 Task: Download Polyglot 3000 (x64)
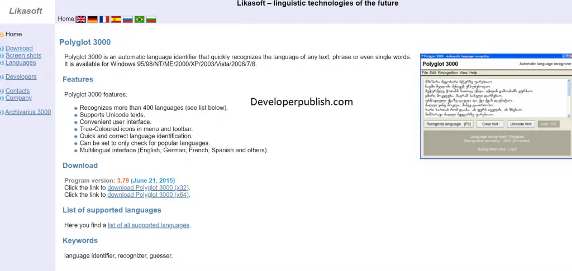pos(148,195)
